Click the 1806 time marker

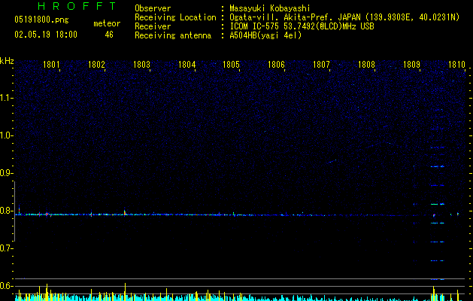point(276,65)
